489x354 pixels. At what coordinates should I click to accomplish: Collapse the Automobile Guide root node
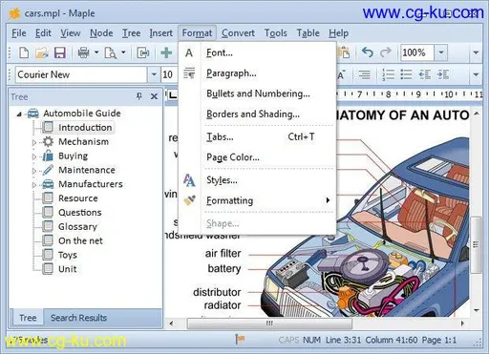click(19, 114)
